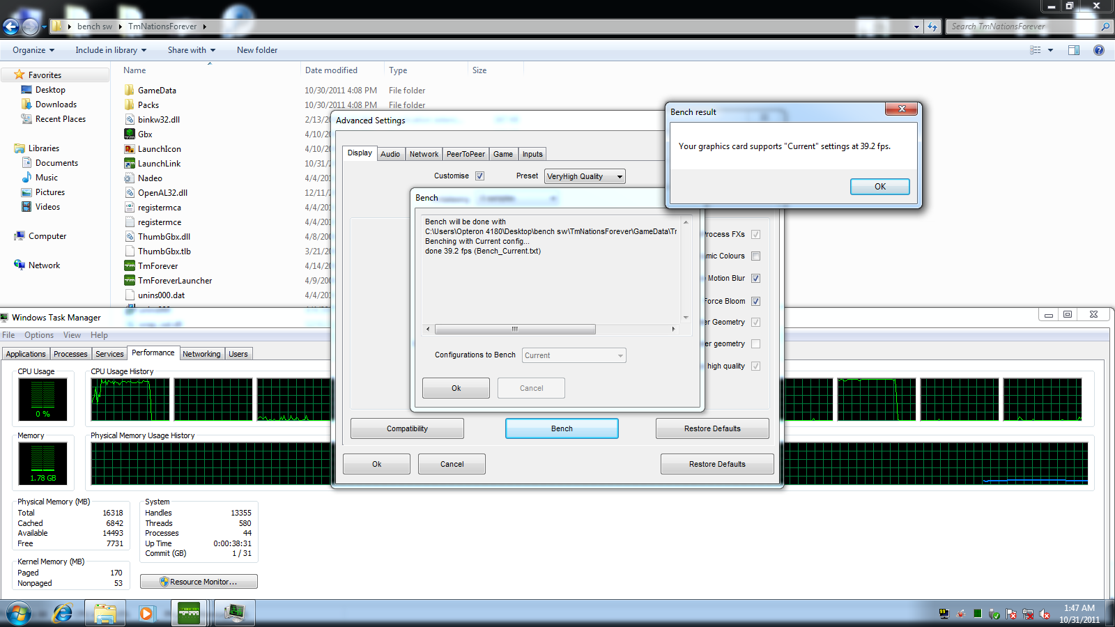Open the Music library
1115x627 pixels.
(x=46, y=178)
